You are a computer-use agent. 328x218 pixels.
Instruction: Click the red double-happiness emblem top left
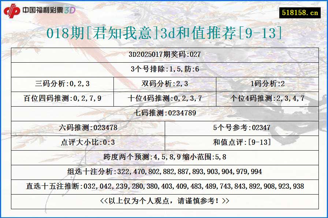pyautogui.click(x=12, y=10)
